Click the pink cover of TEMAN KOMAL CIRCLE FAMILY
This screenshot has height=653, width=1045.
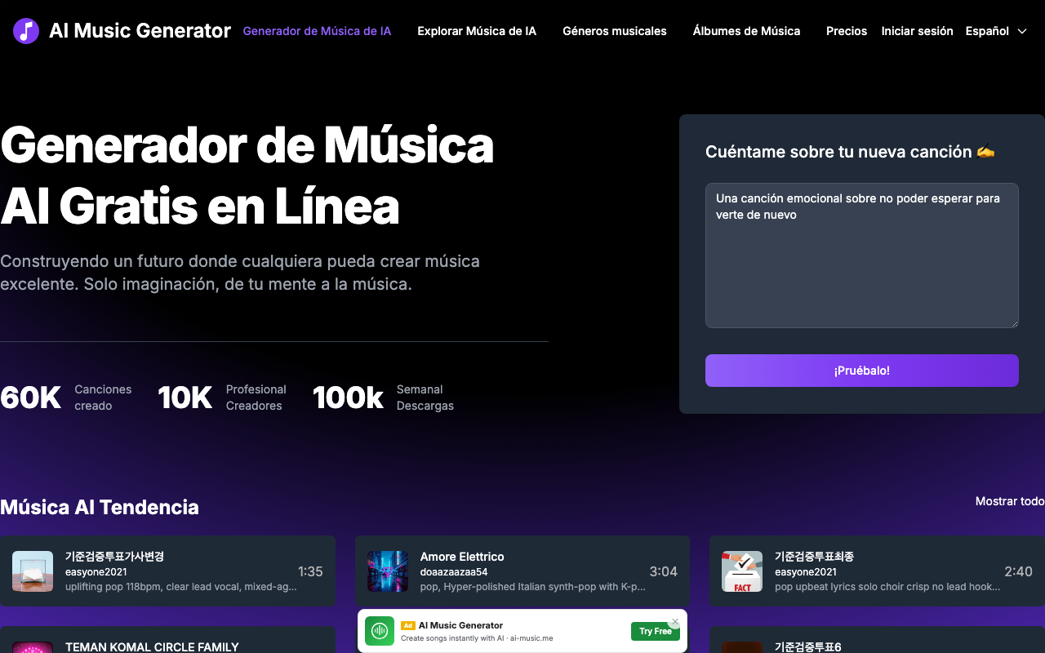coord(33,647)
